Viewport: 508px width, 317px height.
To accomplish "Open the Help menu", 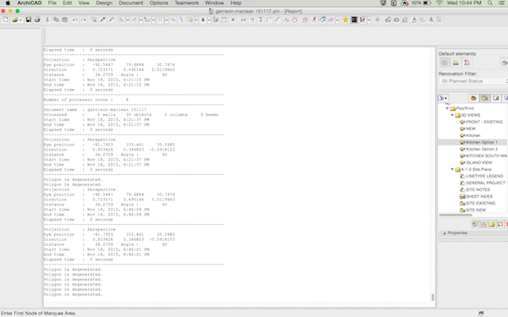I will click(236, 3).
